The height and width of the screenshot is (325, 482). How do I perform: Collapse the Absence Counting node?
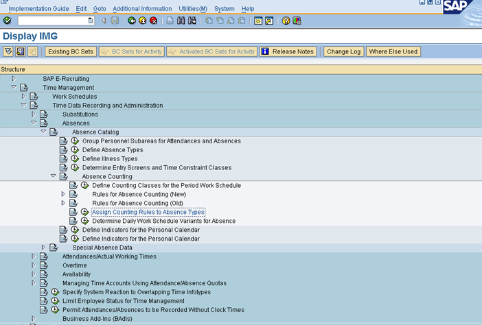53,176
